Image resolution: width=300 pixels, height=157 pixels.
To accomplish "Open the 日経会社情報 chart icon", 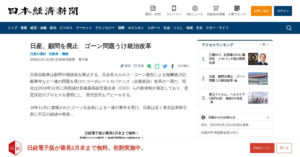I will (216, 8).
